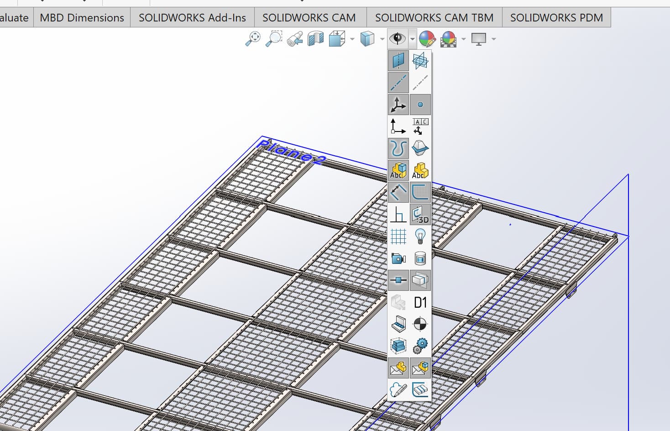This screenshot has height=431, width=670.
Task: Open the MBD Dimensions tab
Action: click(x=82, y=18)
